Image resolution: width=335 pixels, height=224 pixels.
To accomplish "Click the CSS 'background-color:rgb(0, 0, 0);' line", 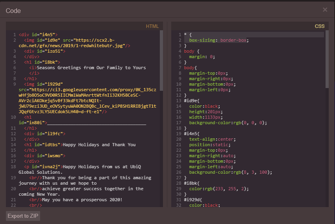I will (x=228, y=123).
